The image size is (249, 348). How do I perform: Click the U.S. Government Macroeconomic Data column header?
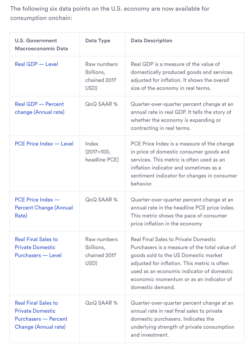coord(41,44)
